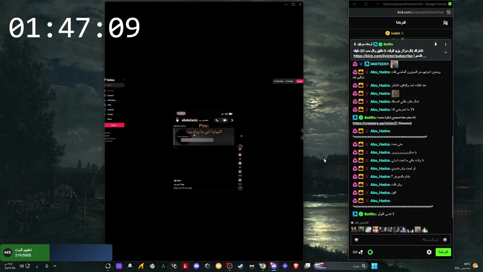Click the microphone icon in system tray
Screen dimensions: 483x272
click(x=47, y=266)
